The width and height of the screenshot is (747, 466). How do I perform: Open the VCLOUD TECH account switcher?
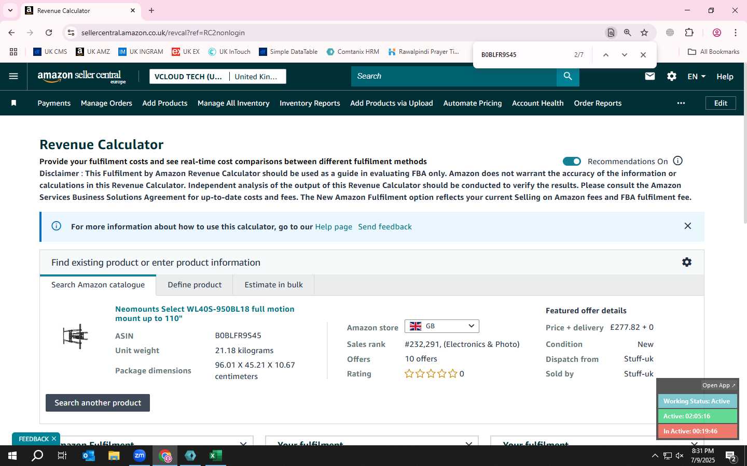click(x=189, y=77)
